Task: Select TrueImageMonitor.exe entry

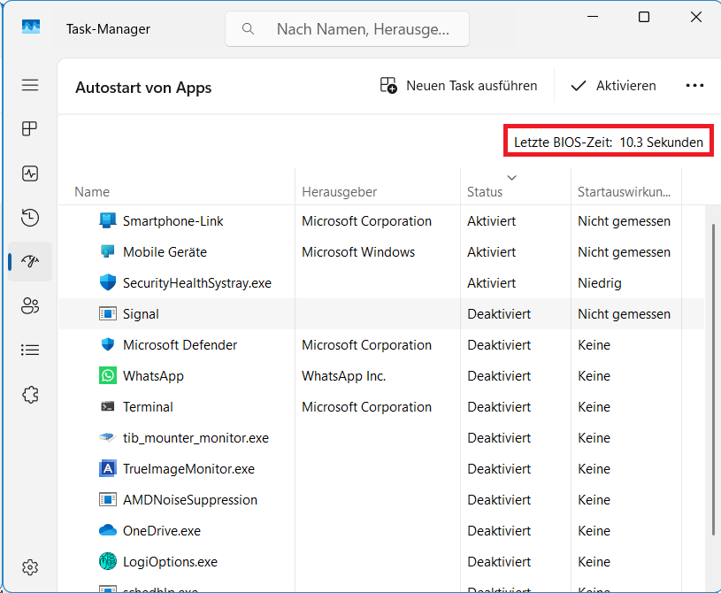Action: 188,469
